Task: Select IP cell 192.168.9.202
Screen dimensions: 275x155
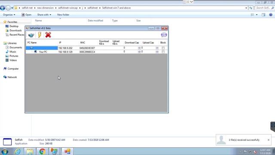Action: pyautogui.click(x=65, y=48)
